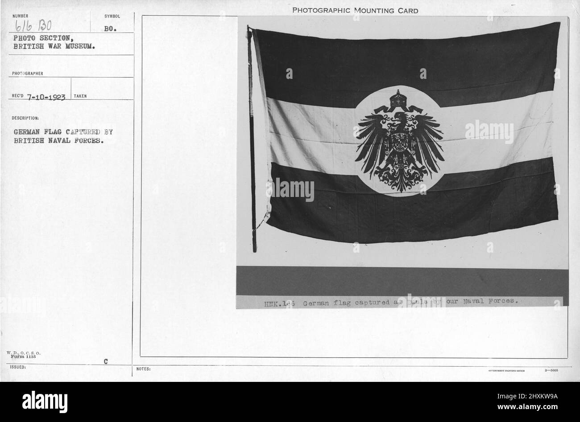Screen dimensions: 580x422
Task: Click the imperial eagle emblem on the flag
Action: click(399, 140)
